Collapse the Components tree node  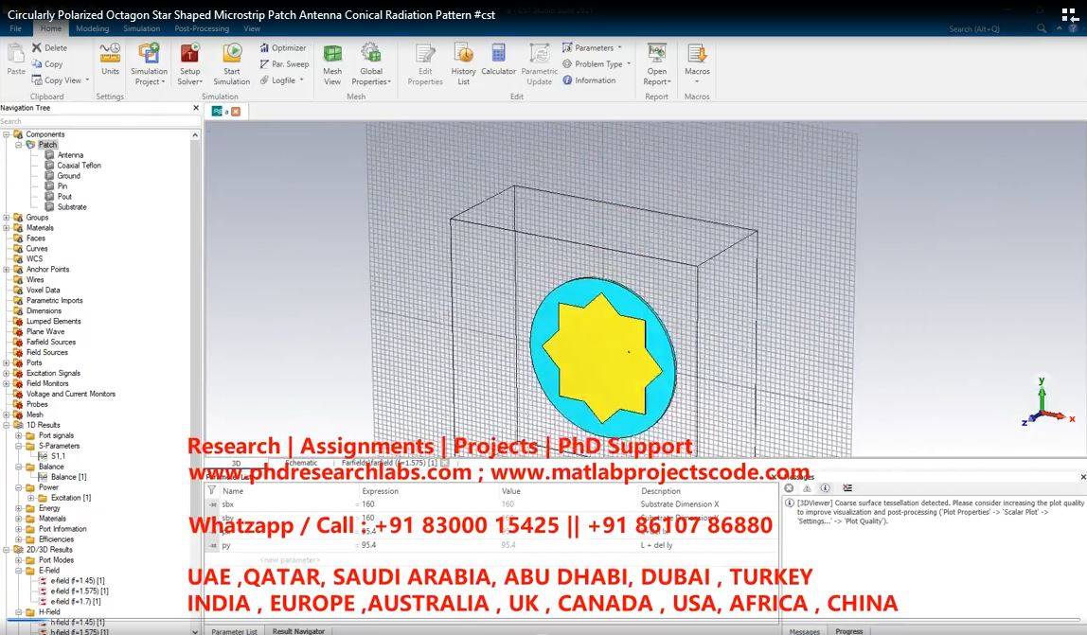7,134
